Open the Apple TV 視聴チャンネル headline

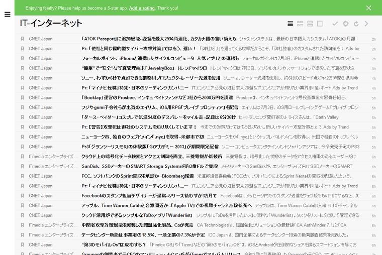tap(167, 205)
